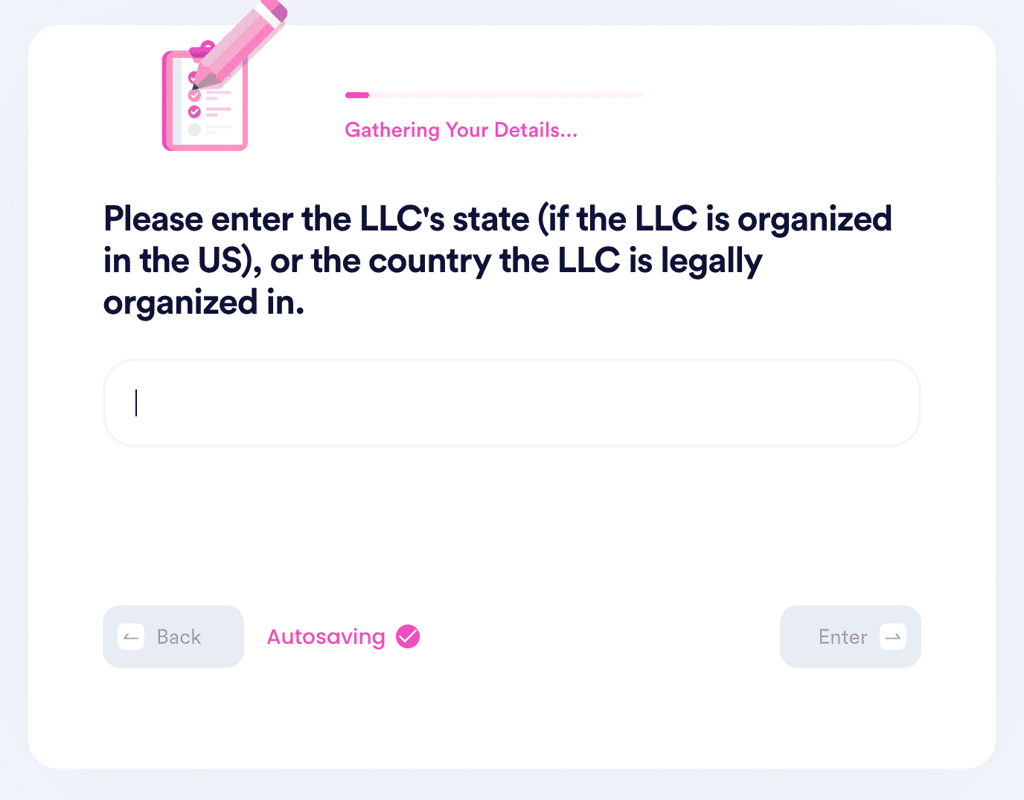Click the eraser end of the pencil

274,9
